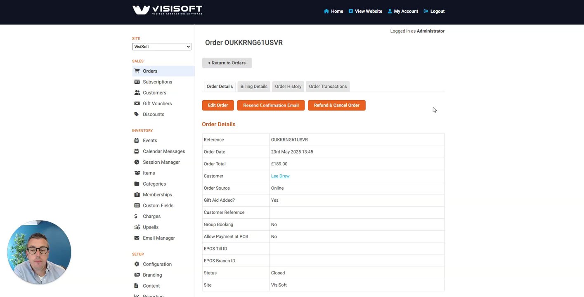The image size is (584, 297).
Task: Click the Discounts tag icon
Action: [x=137, y=114]
